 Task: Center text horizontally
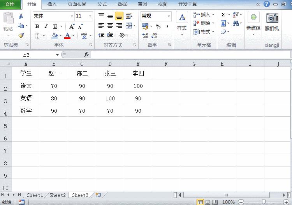tap(110, 26)
